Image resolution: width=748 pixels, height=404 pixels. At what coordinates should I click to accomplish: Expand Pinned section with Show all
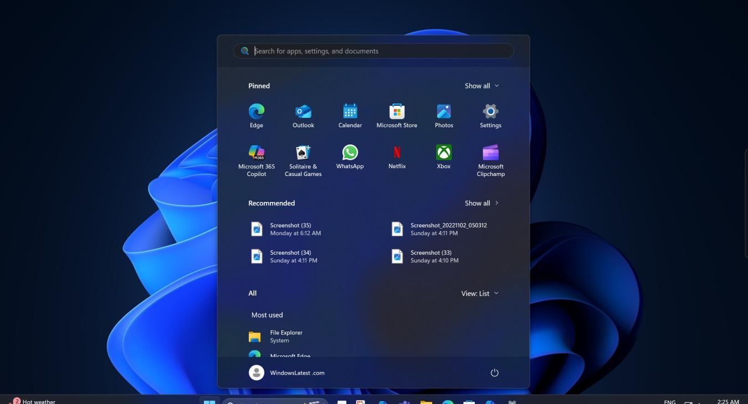coord(481,86)
